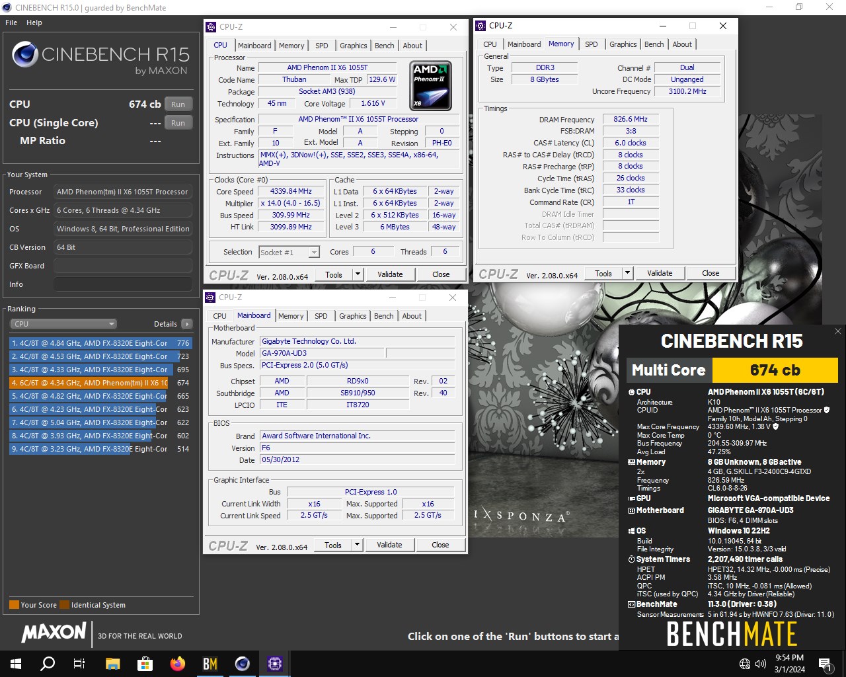Screen dimensions: 846x677
Task: Open Microsoft Store taskbar icon
Action: [145, 664]
